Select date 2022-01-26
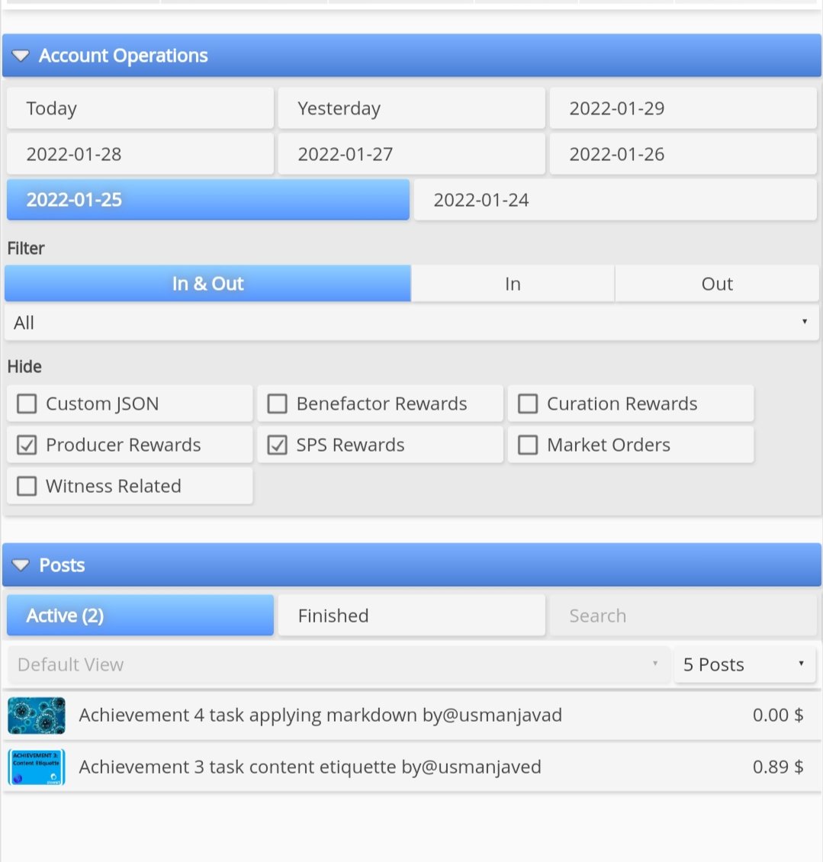823x862 pixels. click(x=683, y=154)
